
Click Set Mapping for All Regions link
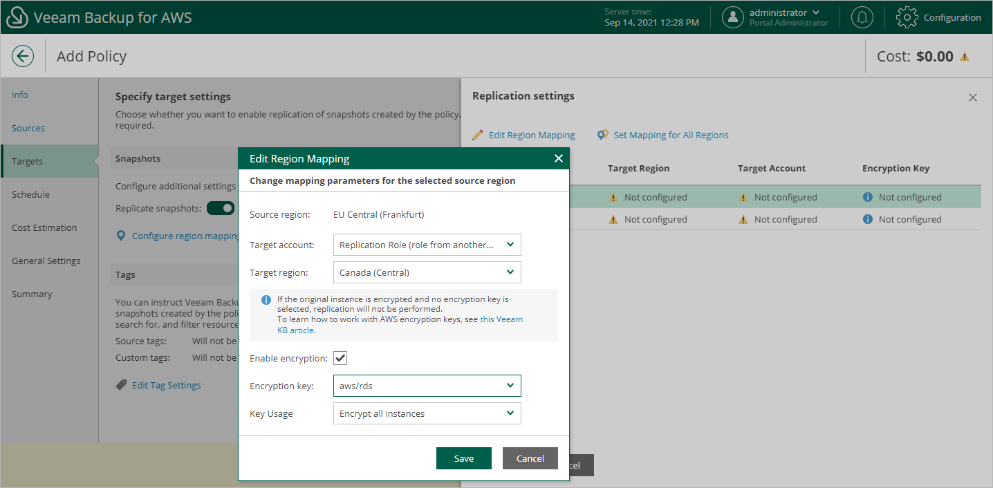click(671, 135)
